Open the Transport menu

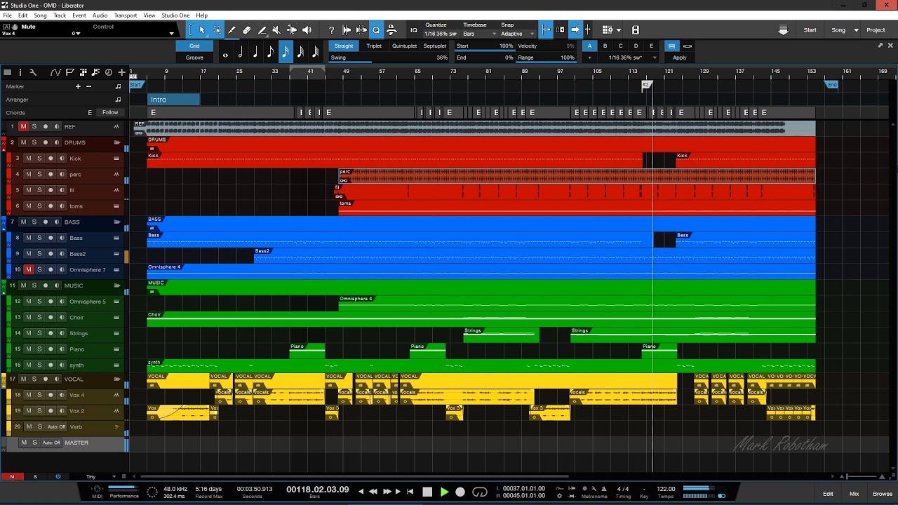(126, 15)
